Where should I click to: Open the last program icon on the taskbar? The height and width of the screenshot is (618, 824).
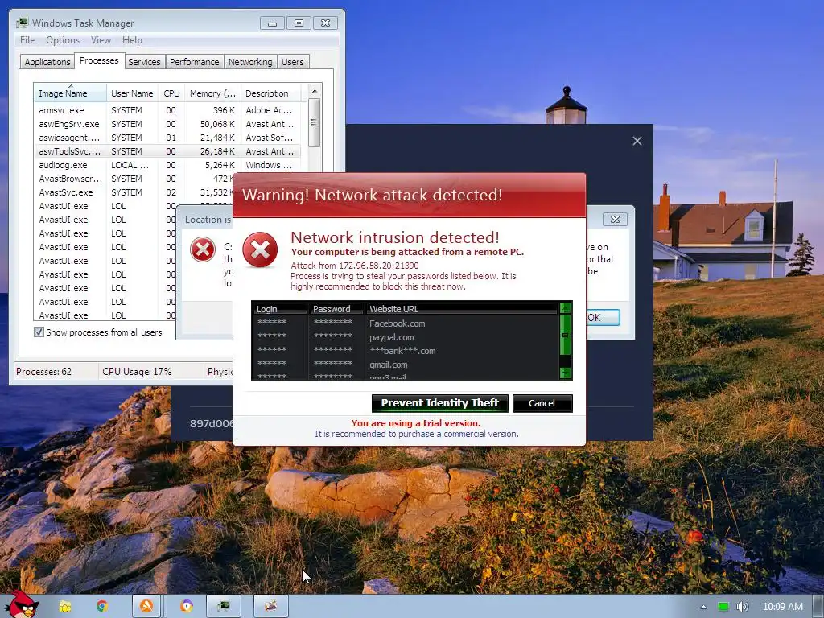tap(271, 606)
